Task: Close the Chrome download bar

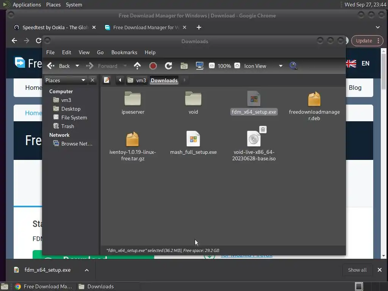Action: [380, 270]
